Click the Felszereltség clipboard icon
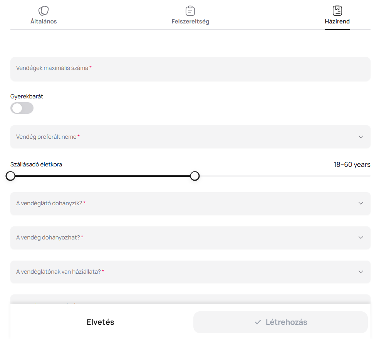Screen dimensions: 384x339 pyautogui.click(x=190, y=11)
